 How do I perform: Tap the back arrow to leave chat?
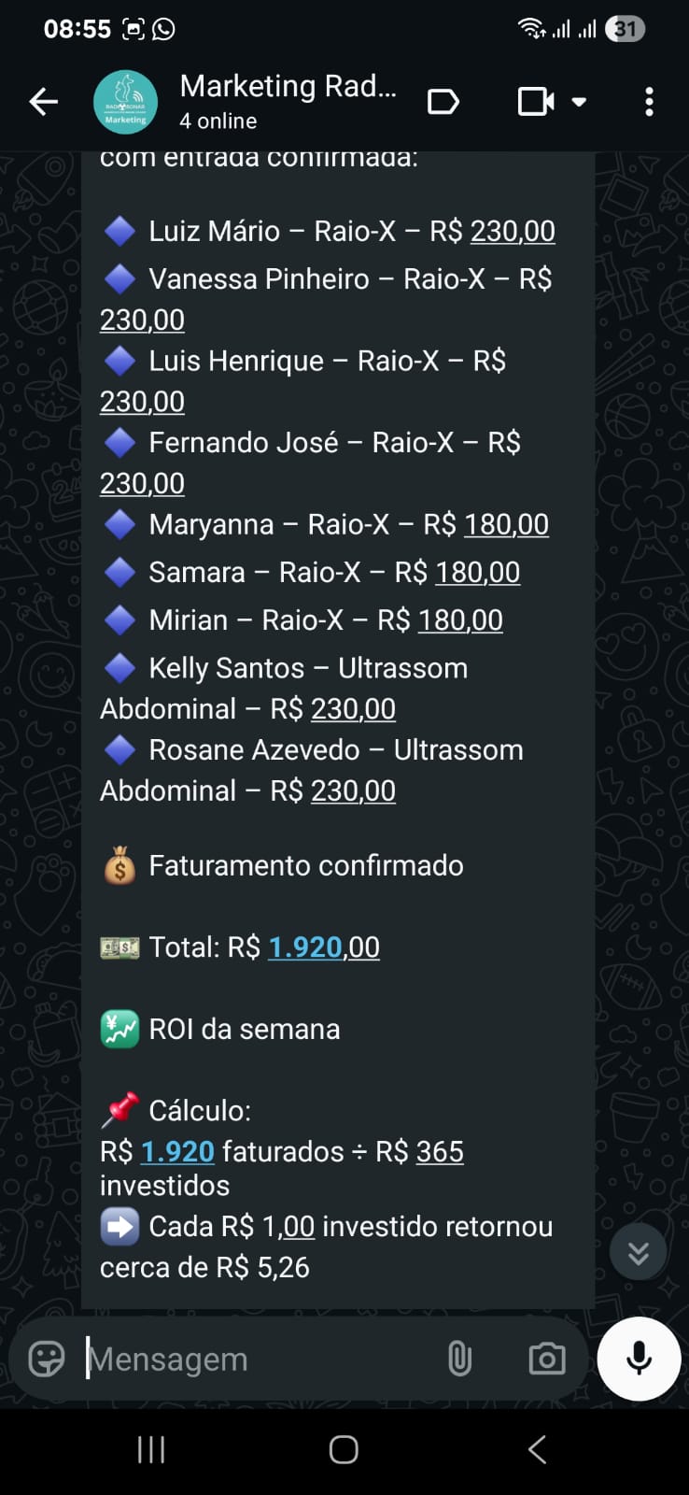(x=44, y=102)
